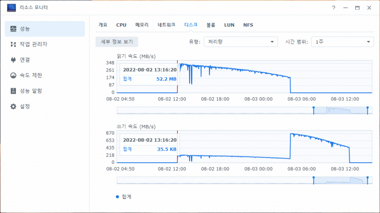The width and height of the screenshot is (380, 213).
Task: Open 설정 page
Action: [x=45, y=107]
